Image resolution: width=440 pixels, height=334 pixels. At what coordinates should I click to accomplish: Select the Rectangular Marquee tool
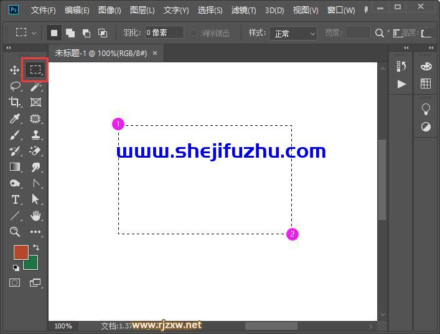pyautogui.click(x=35, y=70)
